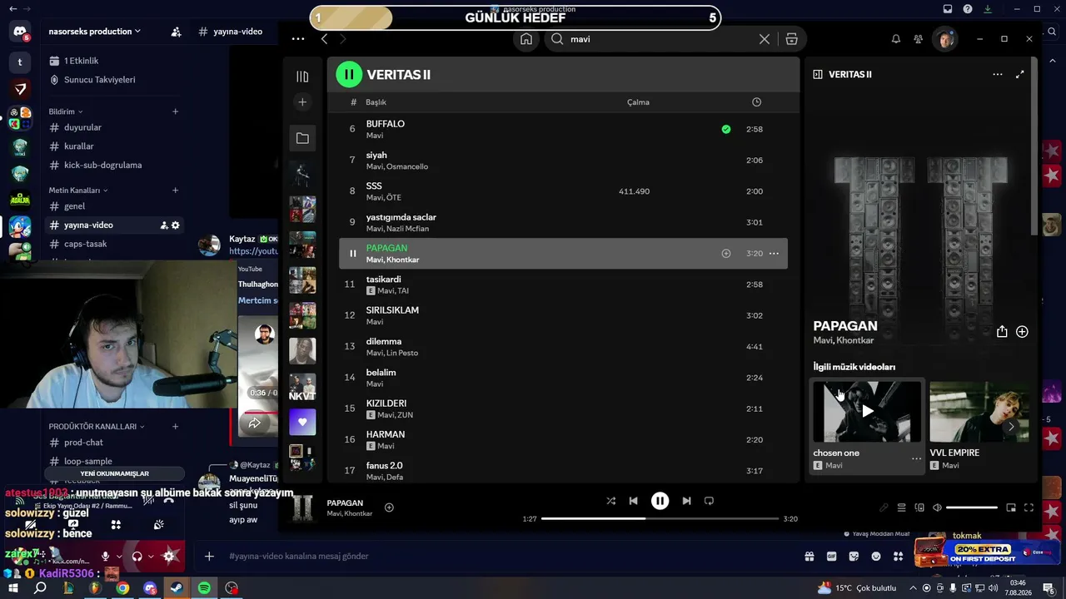Skip to previous track

click(x=634, y=501)
